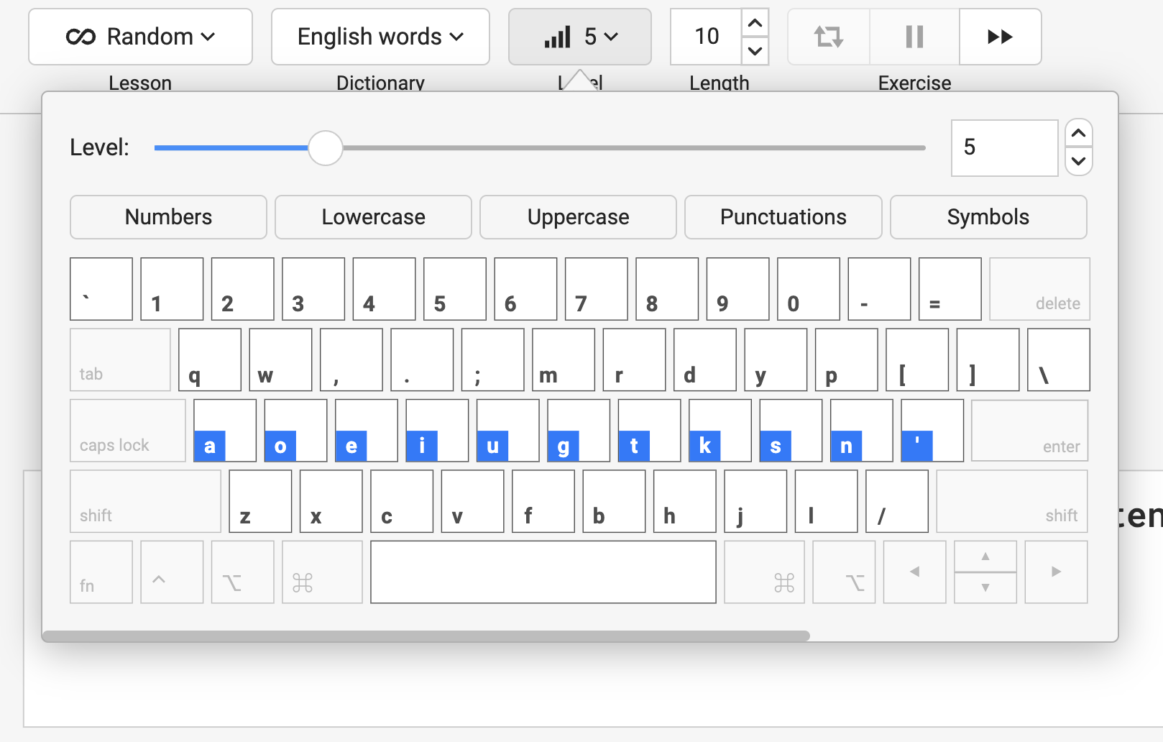Skip to the next exercise

[1000, 37]
